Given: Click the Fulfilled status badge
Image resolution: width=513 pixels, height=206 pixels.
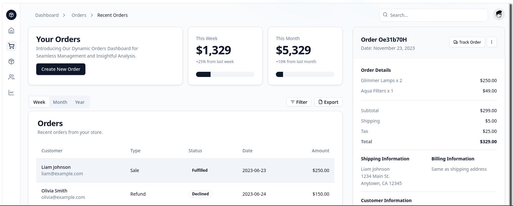Looking at the screenshot, I should (200, 170).
